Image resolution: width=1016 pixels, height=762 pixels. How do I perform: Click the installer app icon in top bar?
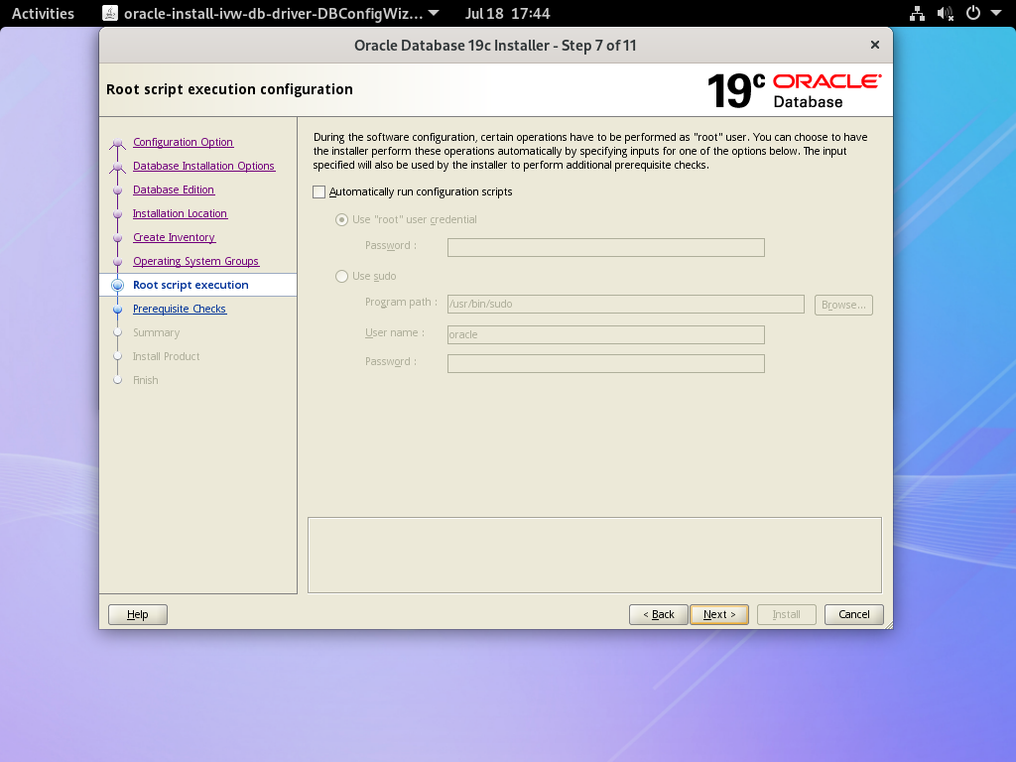[110, 14]
